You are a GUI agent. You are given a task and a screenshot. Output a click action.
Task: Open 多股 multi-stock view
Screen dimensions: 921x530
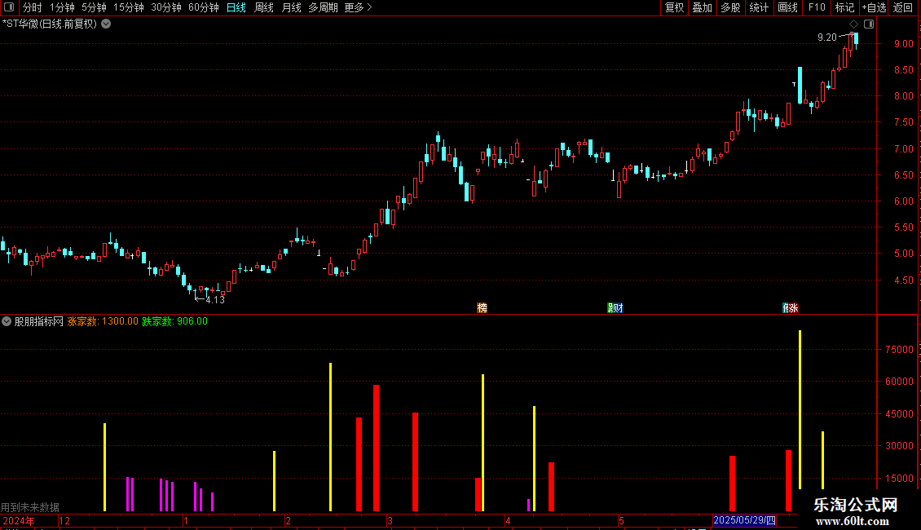tap(730, 7)
